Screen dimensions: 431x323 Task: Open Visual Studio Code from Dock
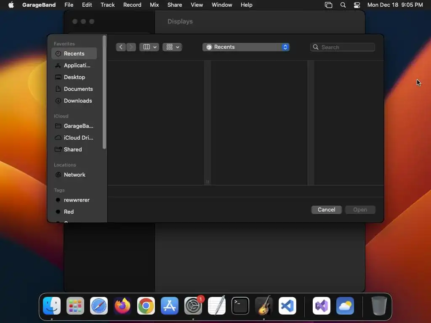click(287, 306)
